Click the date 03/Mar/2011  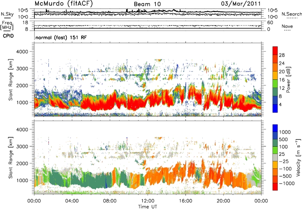[241, 4]
